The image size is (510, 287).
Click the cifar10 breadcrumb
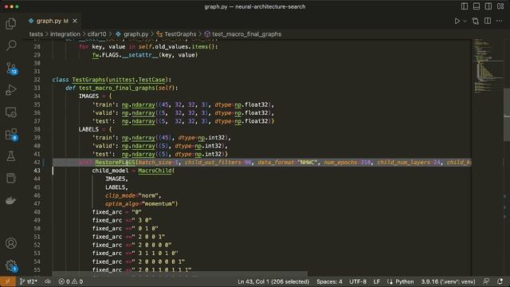pos(97,34)
